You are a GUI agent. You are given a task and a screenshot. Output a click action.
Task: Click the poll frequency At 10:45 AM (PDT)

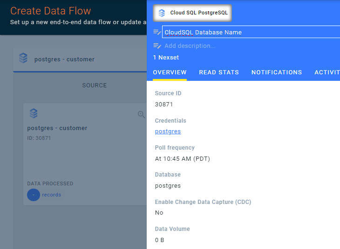tap(183, 159)
